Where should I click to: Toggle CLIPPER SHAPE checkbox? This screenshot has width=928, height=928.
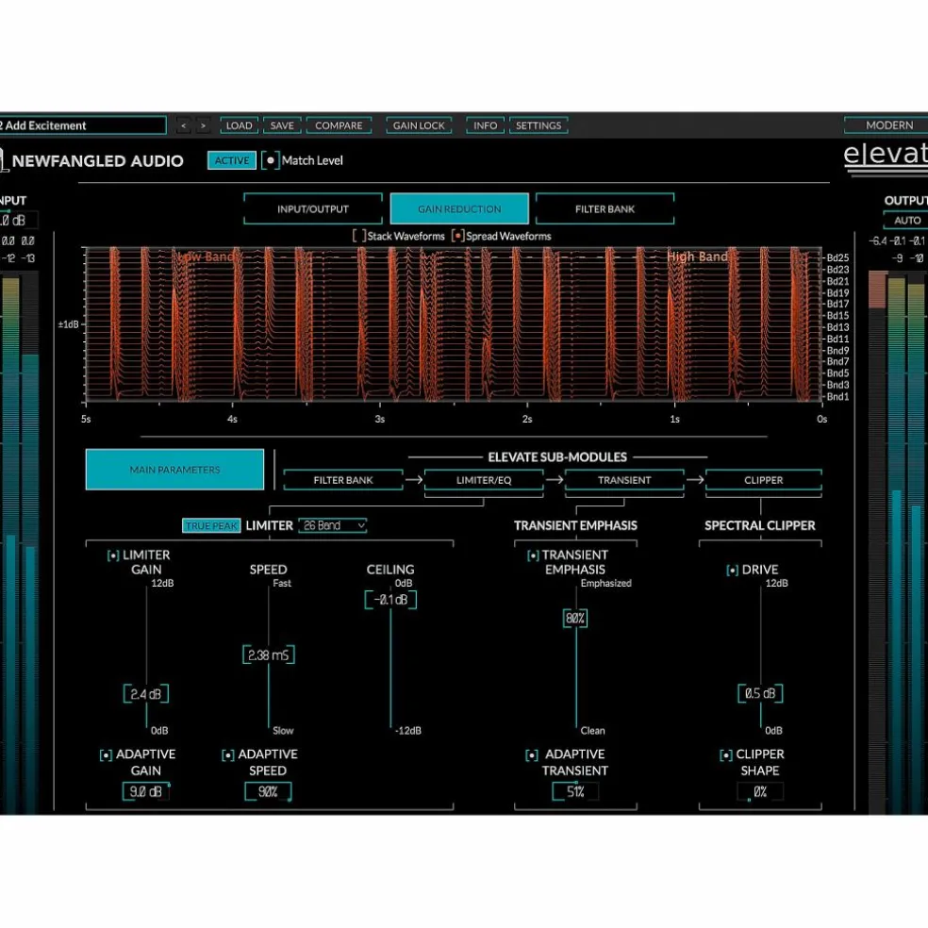pos(726,755)
